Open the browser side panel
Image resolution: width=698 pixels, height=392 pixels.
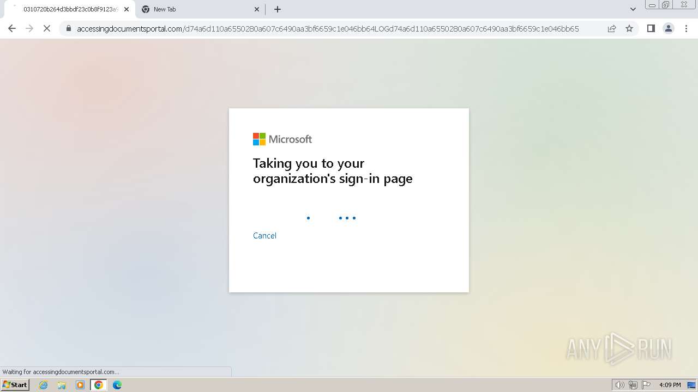(651, 28)
